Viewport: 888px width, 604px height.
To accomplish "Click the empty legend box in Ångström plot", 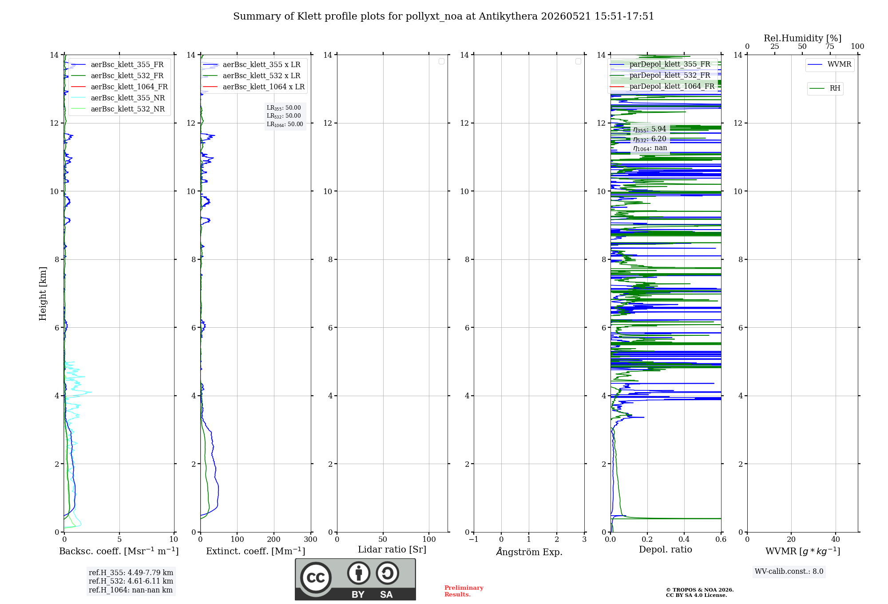I will coord(578,61).
